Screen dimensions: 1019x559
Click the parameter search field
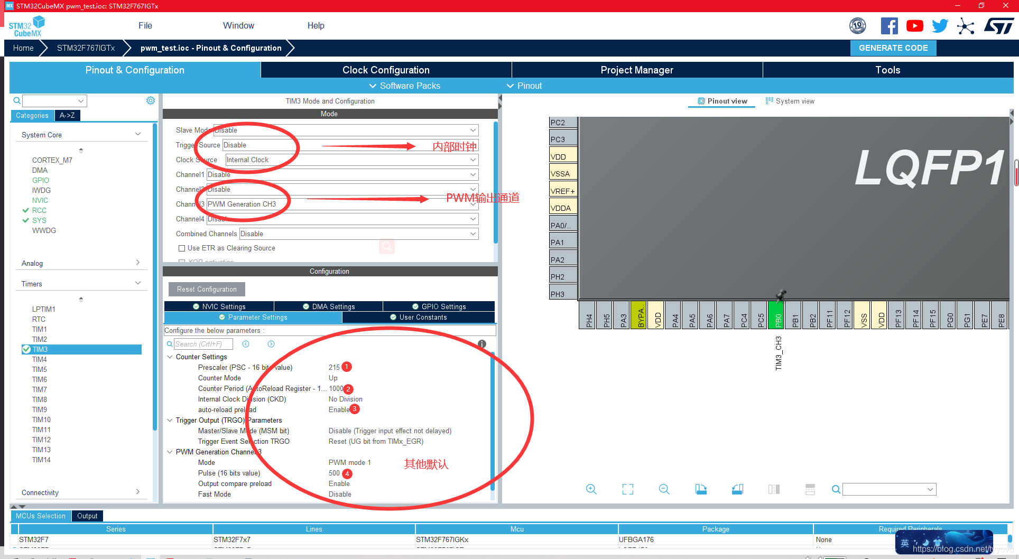click(203, 344)
